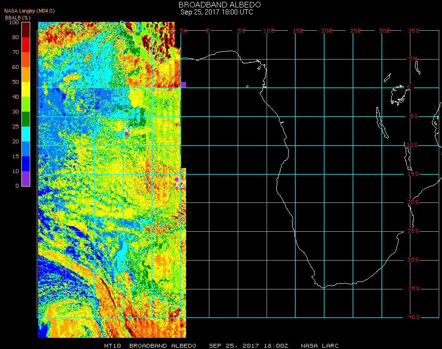Click the '0' equator latitude label
Viewport: 442px width, 349px height.
pos(409,87)
